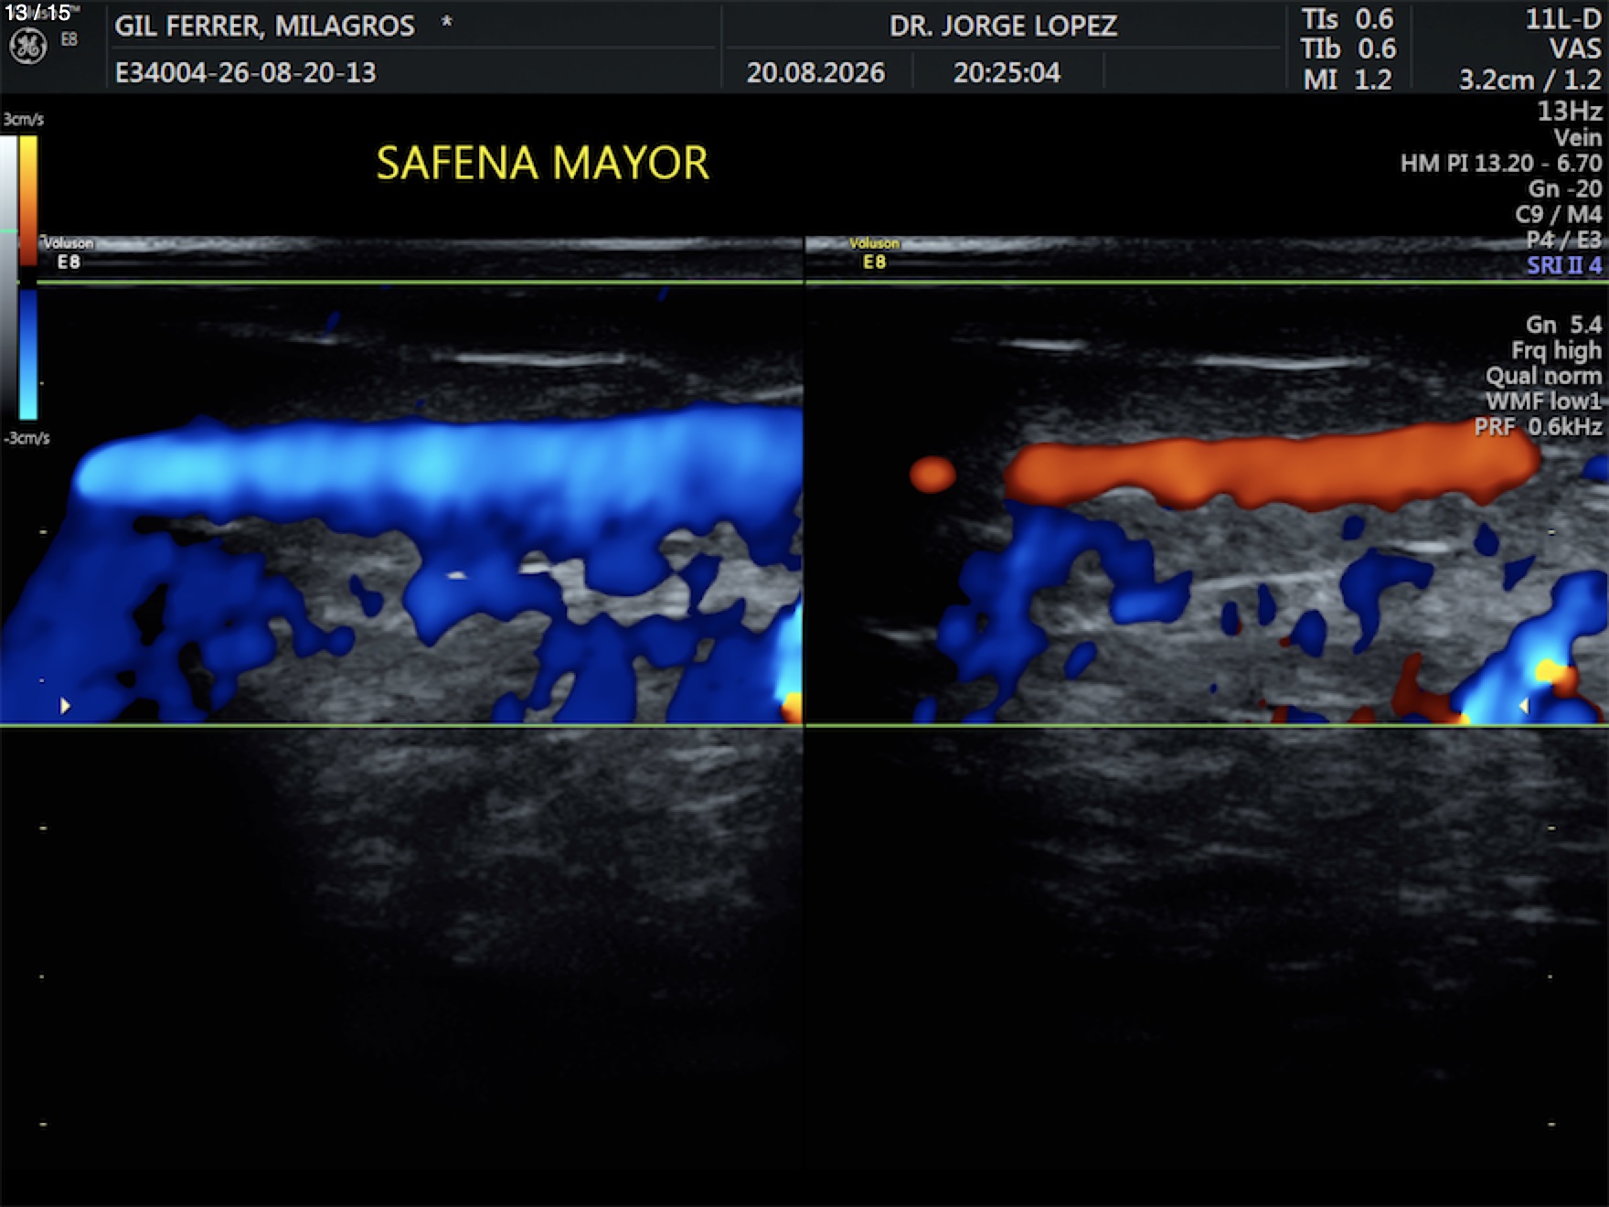Click the blue color velocity scale bar
This screenshot has width=1609, height=1207.
(x=28, y=355)
